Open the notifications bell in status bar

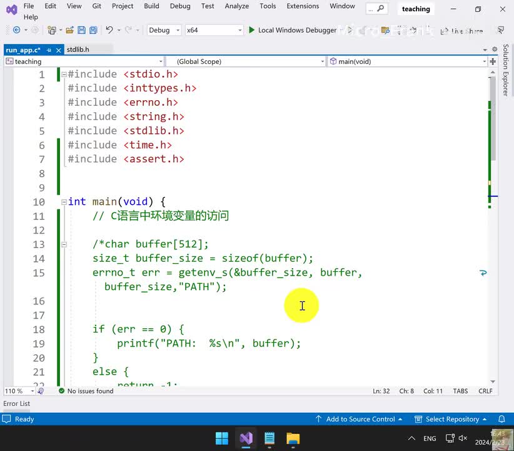(501, 419)
